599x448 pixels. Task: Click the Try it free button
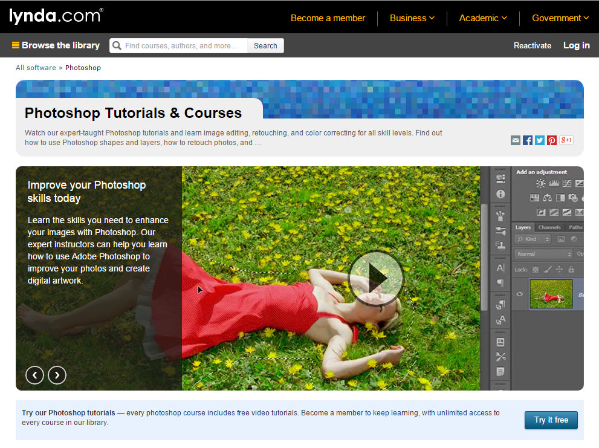551,420
